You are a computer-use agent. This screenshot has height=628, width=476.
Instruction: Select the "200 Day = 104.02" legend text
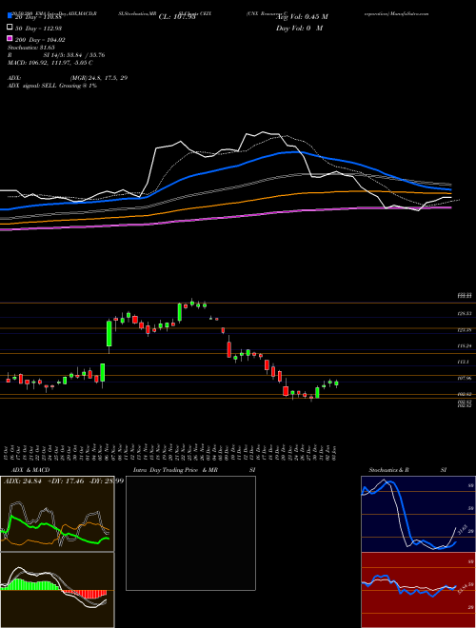(x=41, y=40)
